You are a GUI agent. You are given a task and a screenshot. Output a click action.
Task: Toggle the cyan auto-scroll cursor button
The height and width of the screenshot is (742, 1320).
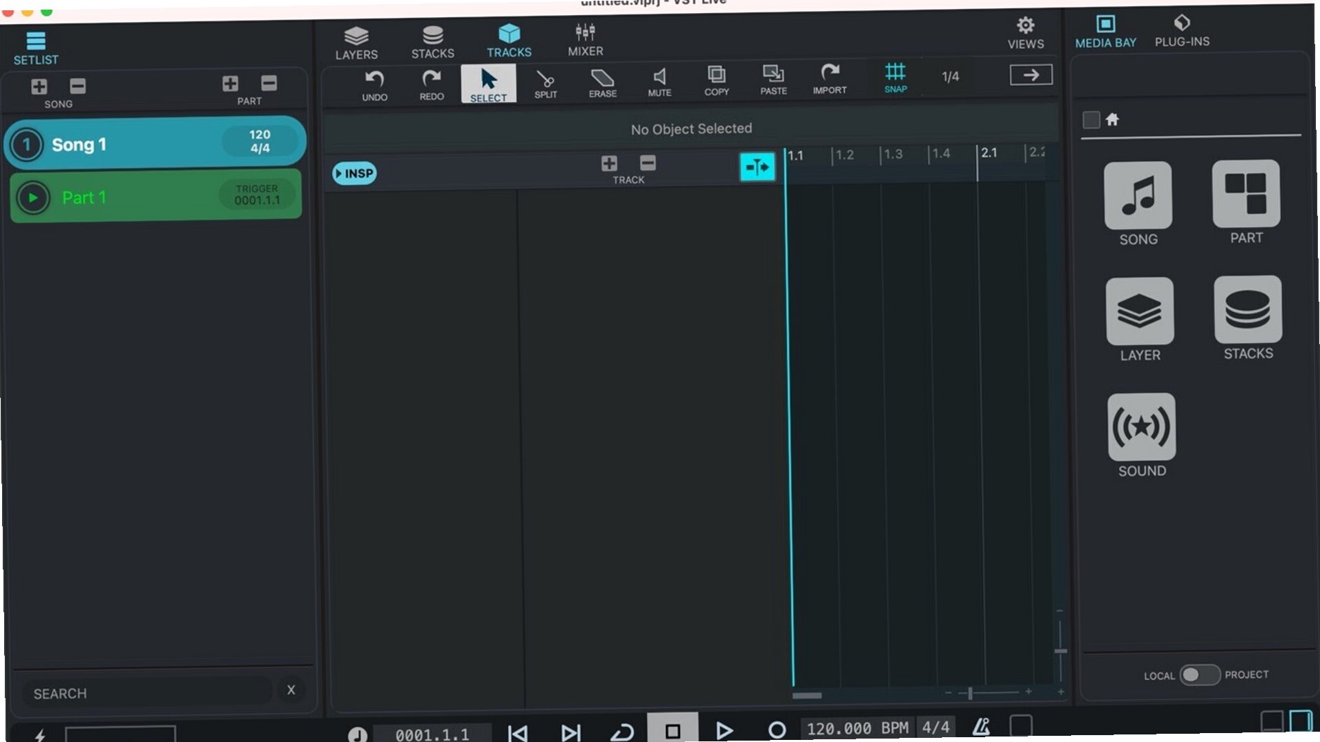757,167
